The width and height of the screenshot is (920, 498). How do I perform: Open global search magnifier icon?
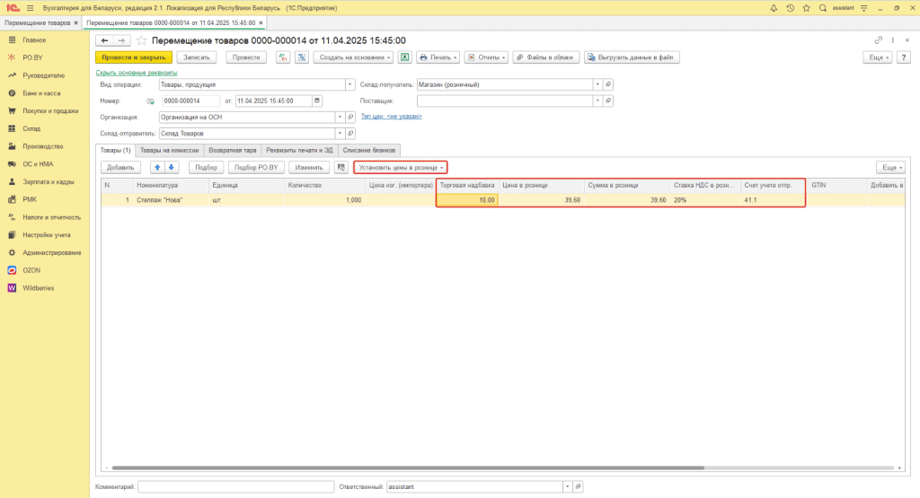(823, 8)
